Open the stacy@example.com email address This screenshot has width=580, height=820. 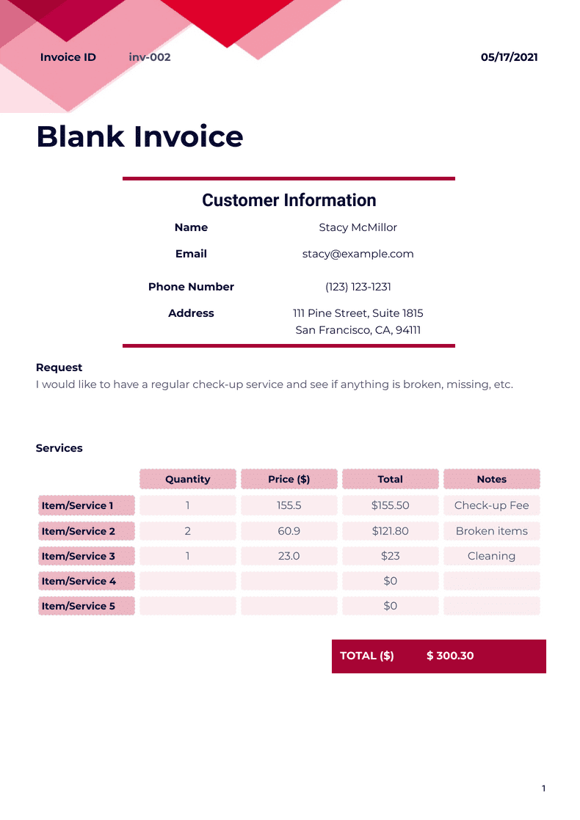click(x=358, y=254)
